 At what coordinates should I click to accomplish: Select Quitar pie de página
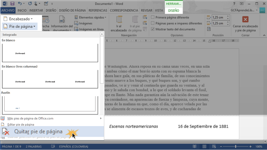[x=38, y=132]
